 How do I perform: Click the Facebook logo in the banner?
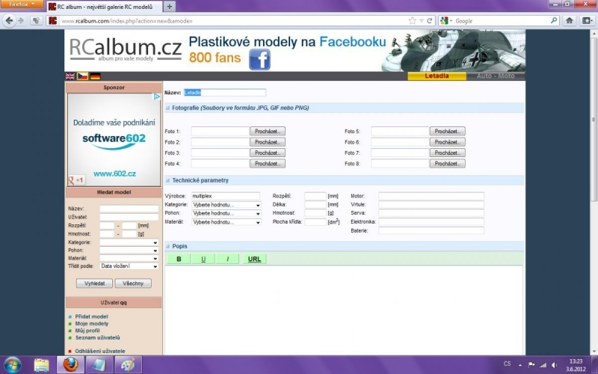(259, 59)
